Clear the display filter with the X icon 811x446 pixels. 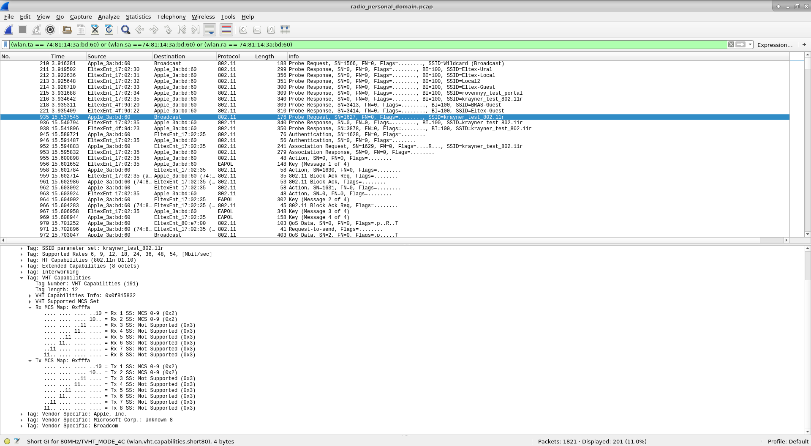pos(731,44)
